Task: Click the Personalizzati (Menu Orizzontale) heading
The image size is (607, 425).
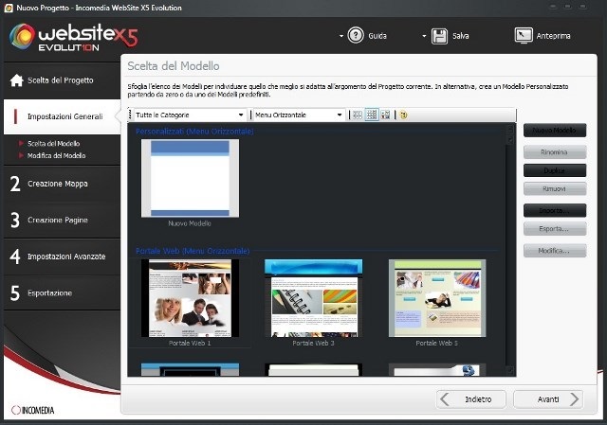Action: click(x=194, y=132)
